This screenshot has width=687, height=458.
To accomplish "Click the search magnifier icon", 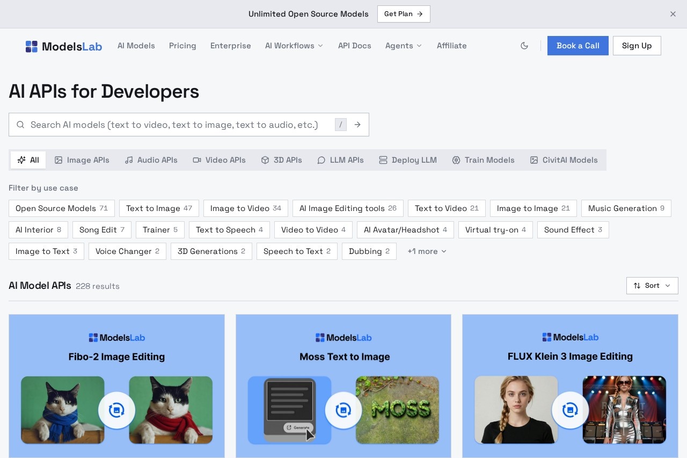I will pos(20,125).
